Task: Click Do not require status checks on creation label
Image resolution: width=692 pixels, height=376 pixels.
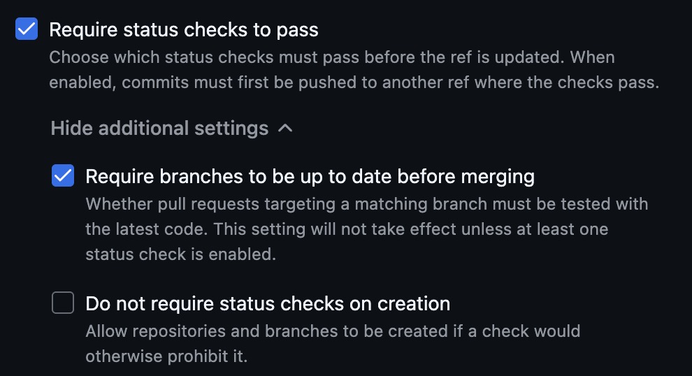Action: click(x=268, y=304)
